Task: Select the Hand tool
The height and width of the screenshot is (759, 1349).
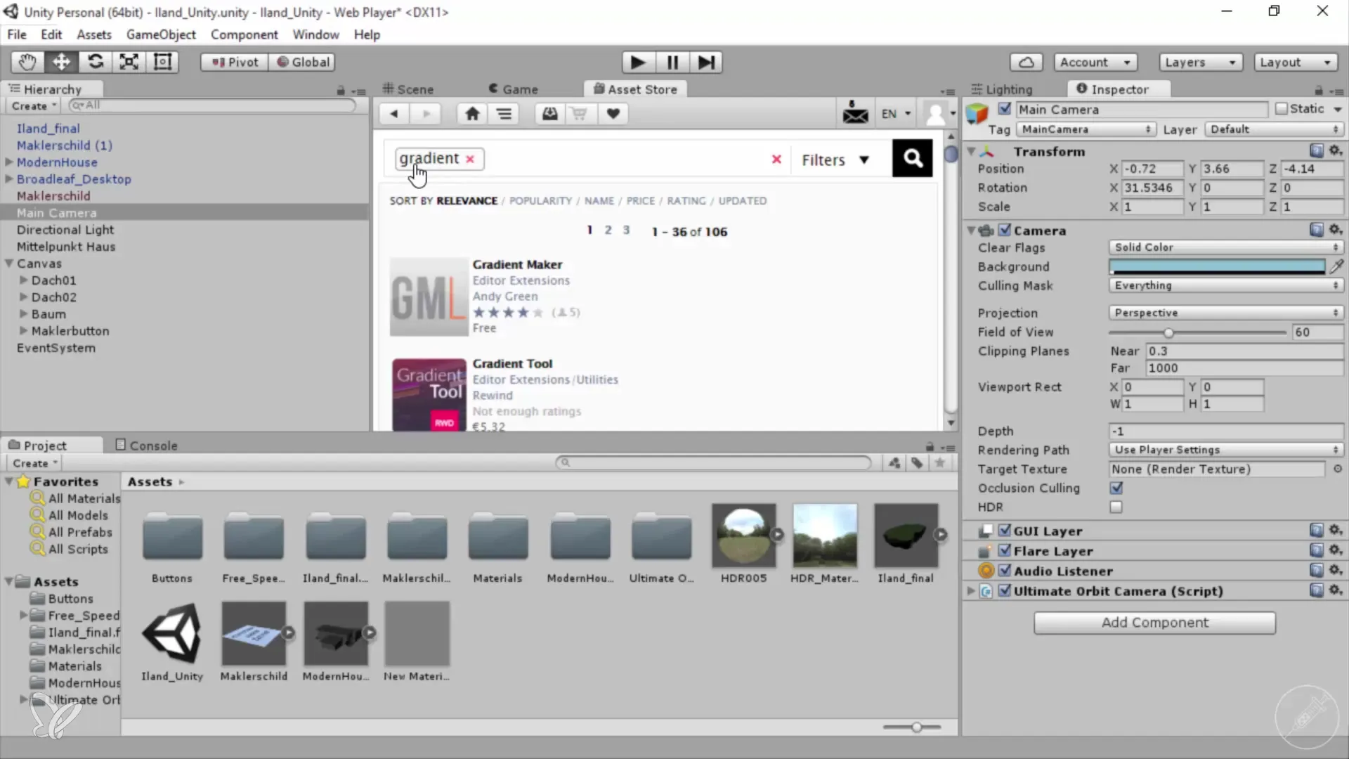Action: (x=27, y=62)
